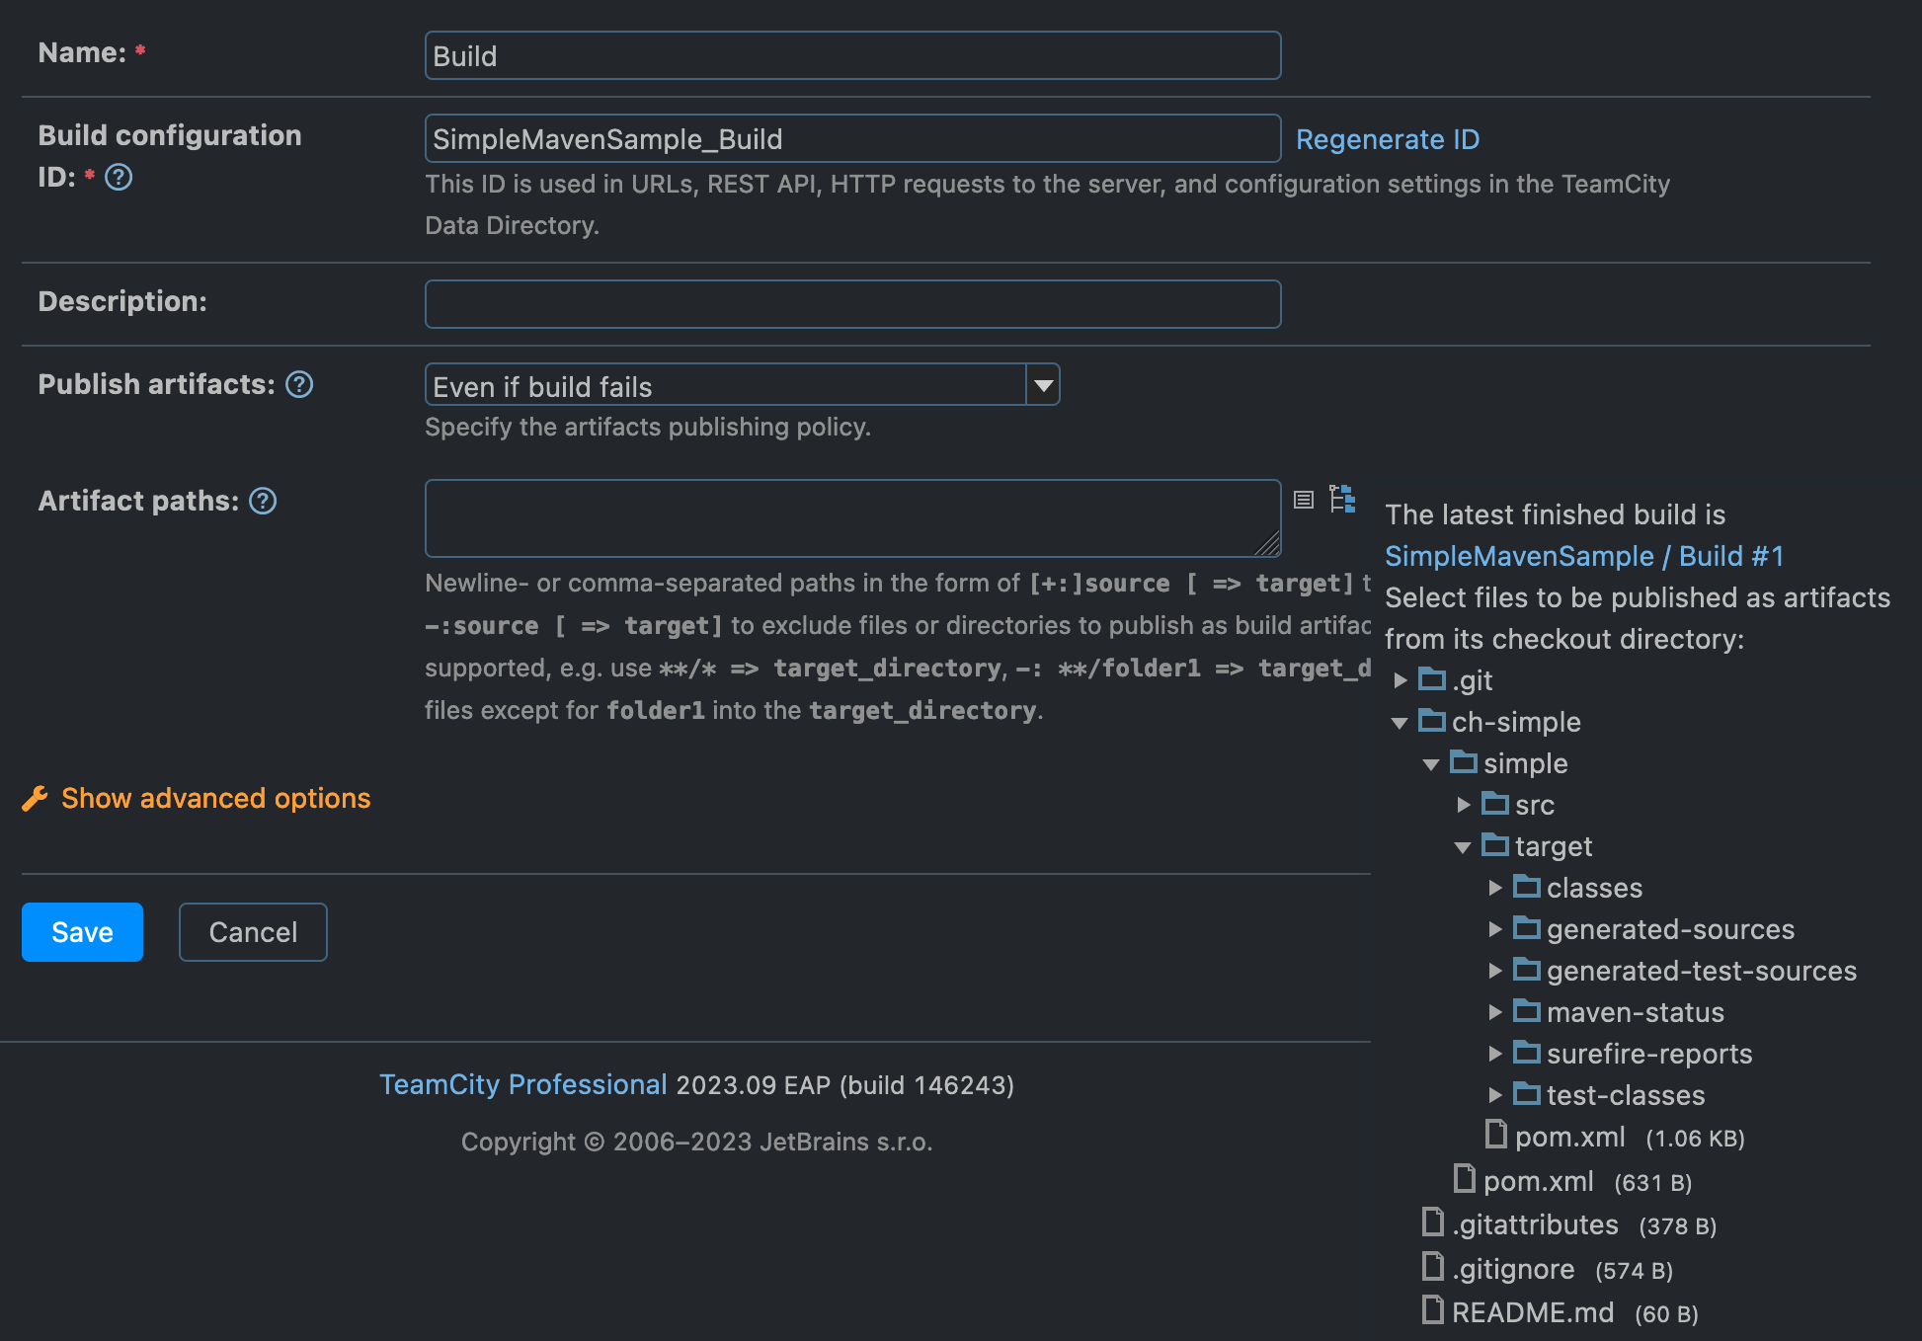Click the Artifact paths help icon
Image resolution: width=1922 pixels, height=1341 pixels.
click(263, 502)
